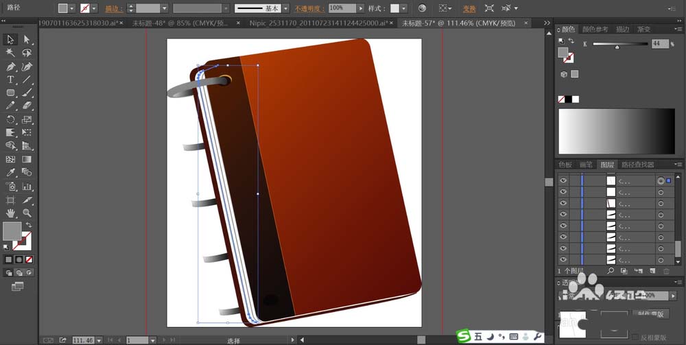Select the Scale tool
This screenshot has height=345, width=686.
(27, 119)
